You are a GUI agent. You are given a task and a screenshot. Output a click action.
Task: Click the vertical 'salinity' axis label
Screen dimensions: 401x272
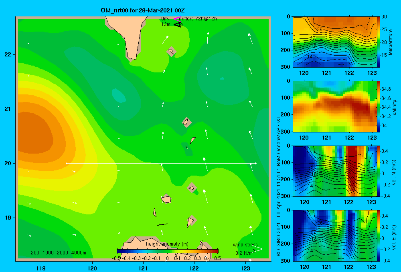[395, 107]
